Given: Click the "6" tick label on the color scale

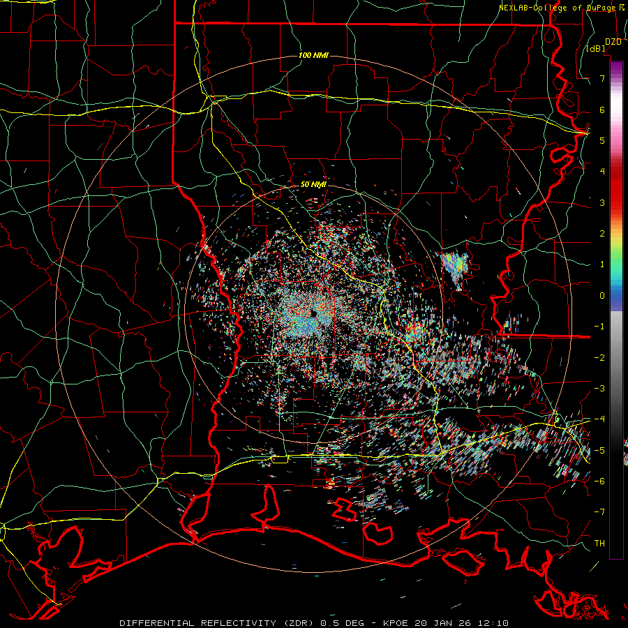Looking at the screenshot, I should tap(602, 110).
